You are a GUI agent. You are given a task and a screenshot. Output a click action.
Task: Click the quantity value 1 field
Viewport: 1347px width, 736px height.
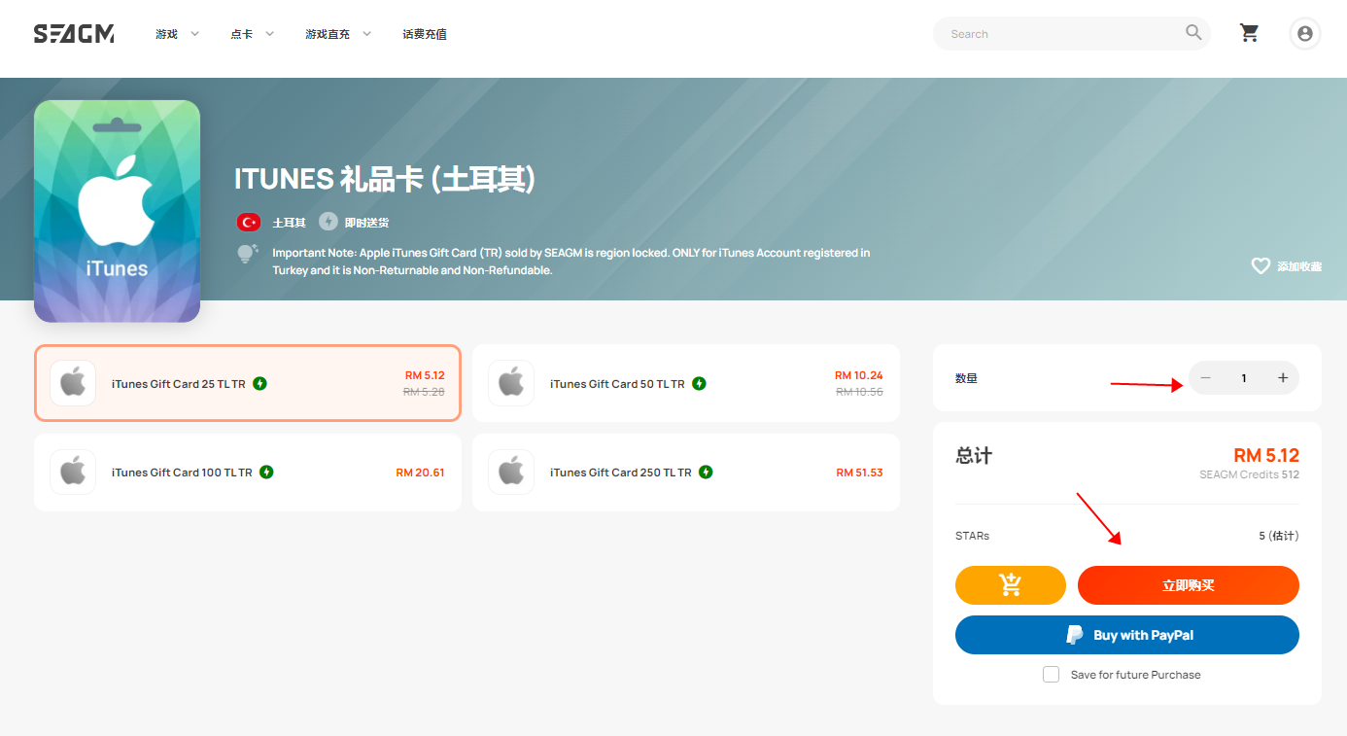tap(1244, 378)
